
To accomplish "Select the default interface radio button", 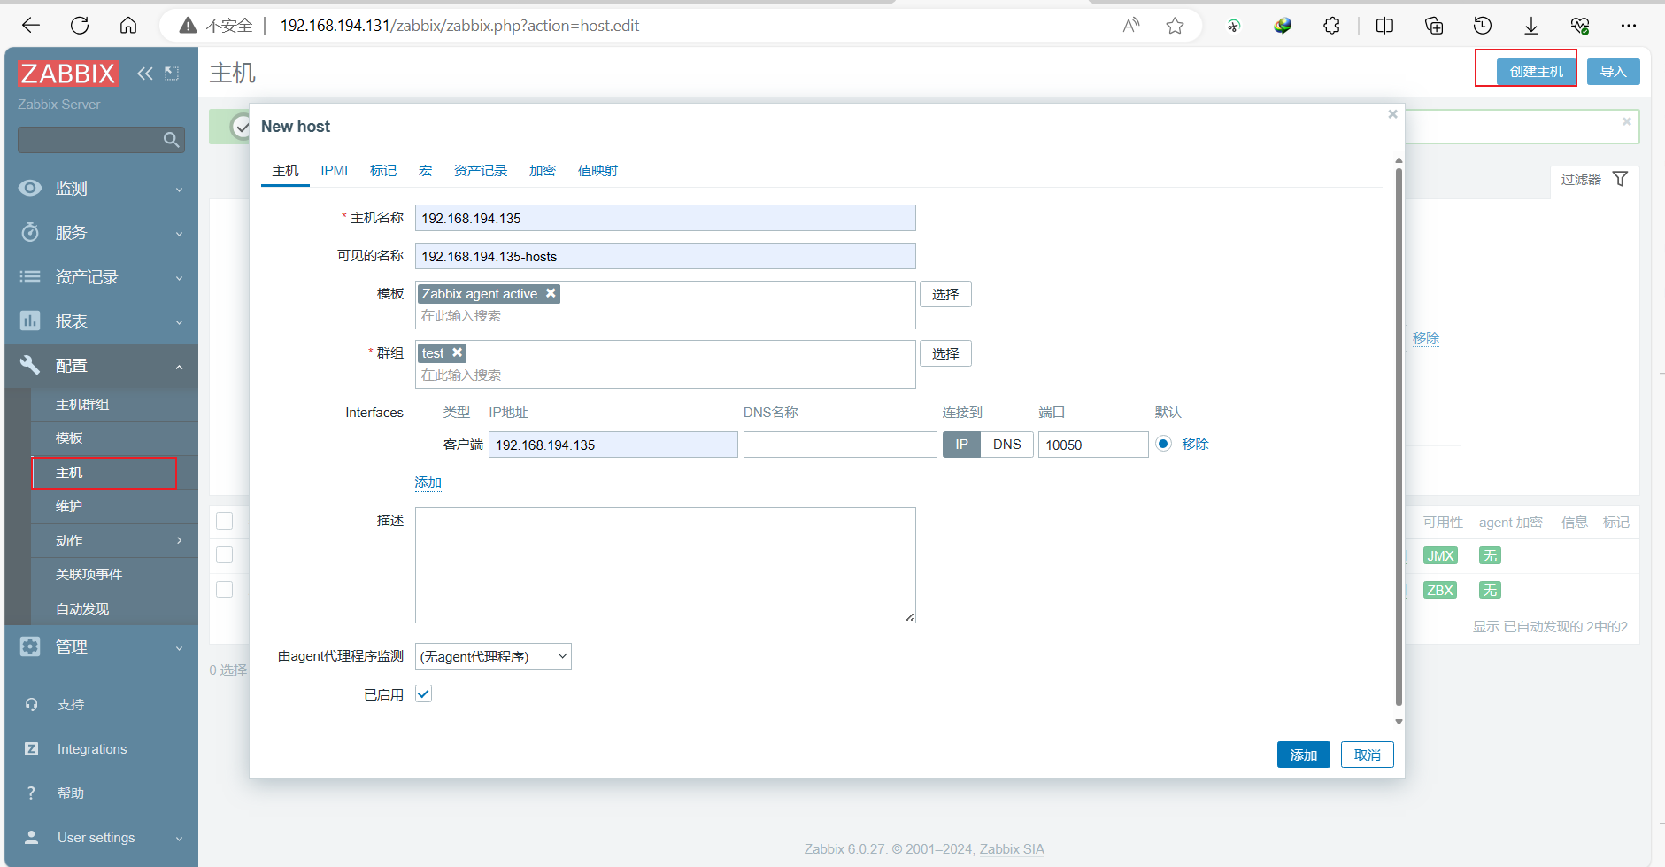I will 1163,444.
